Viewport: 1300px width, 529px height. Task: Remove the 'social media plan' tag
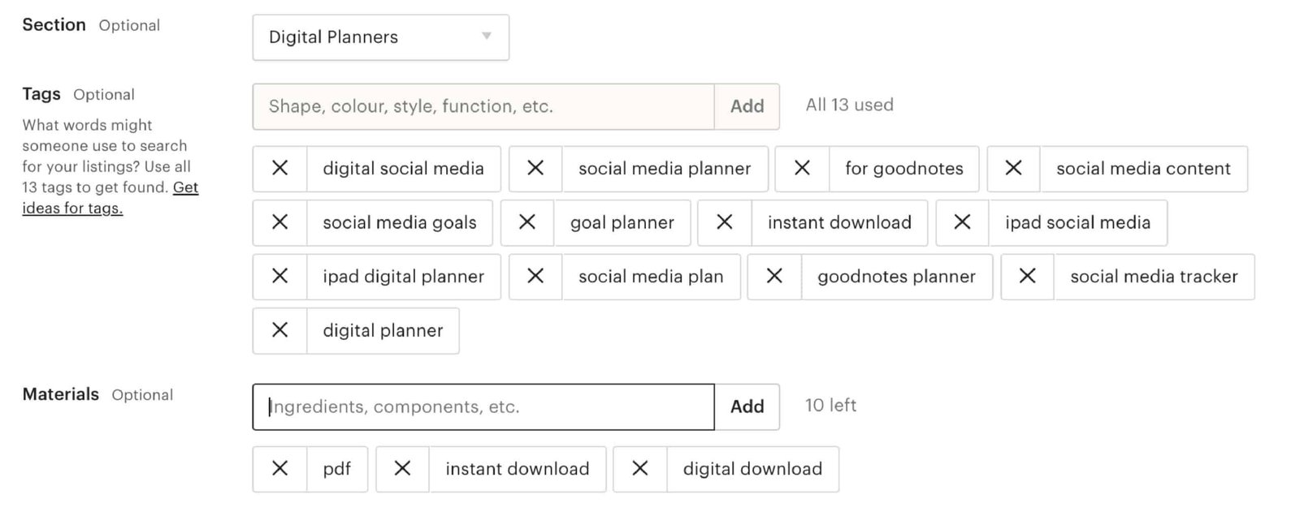[x=535, y=277]
